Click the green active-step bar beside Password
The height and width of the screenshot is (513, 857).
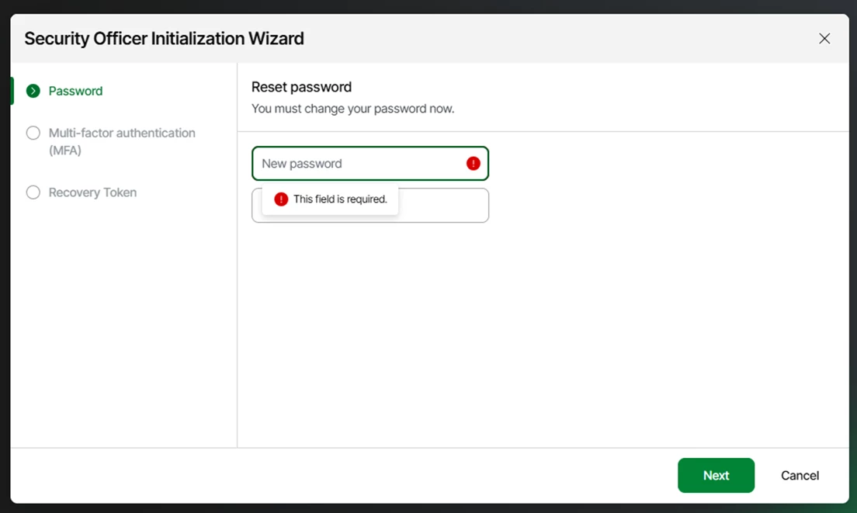click(12, 91)
